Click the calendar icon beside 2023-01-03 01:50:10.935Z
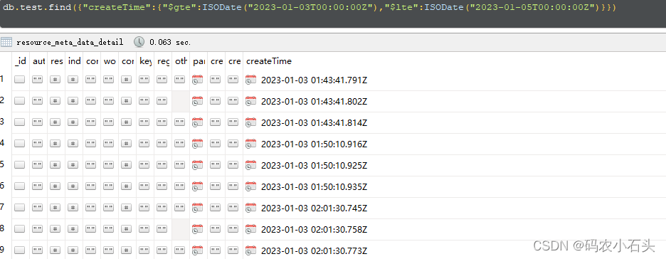This screenshot has height=259, width=666. coord(251,186)
